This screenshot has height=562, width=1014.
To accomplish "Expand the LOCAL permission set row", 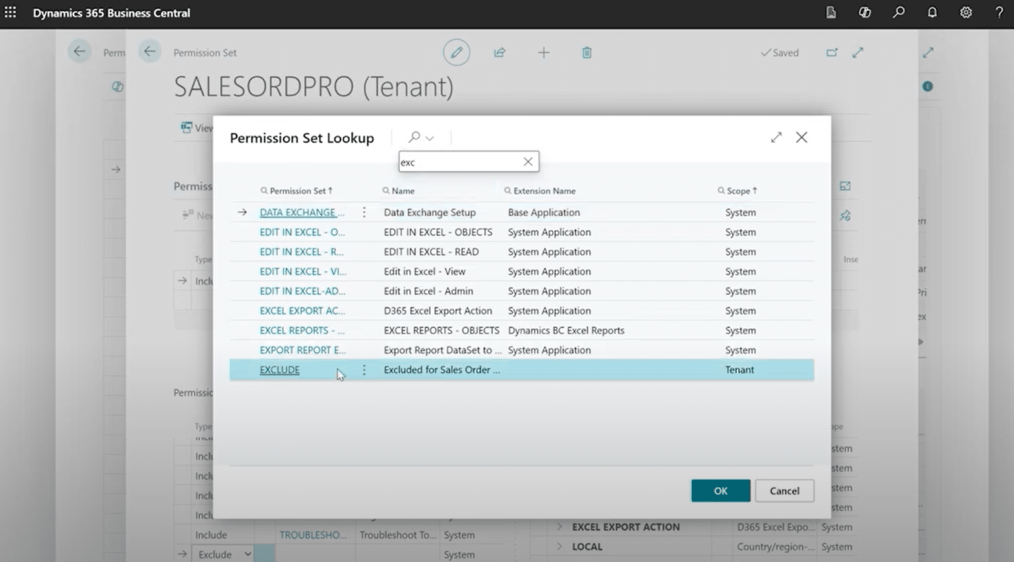I will click(559, 547).
